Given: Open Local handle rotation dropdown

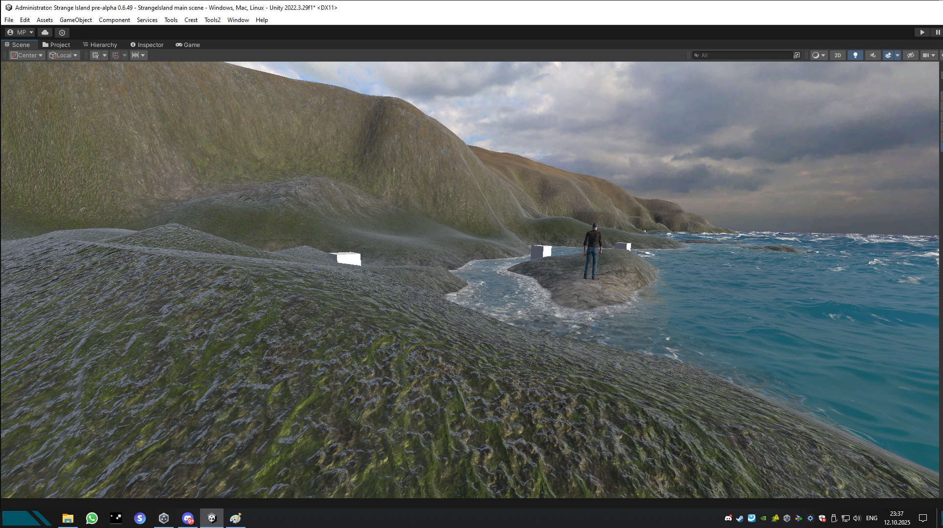Looking at the screenshot, I should (64, 55).
